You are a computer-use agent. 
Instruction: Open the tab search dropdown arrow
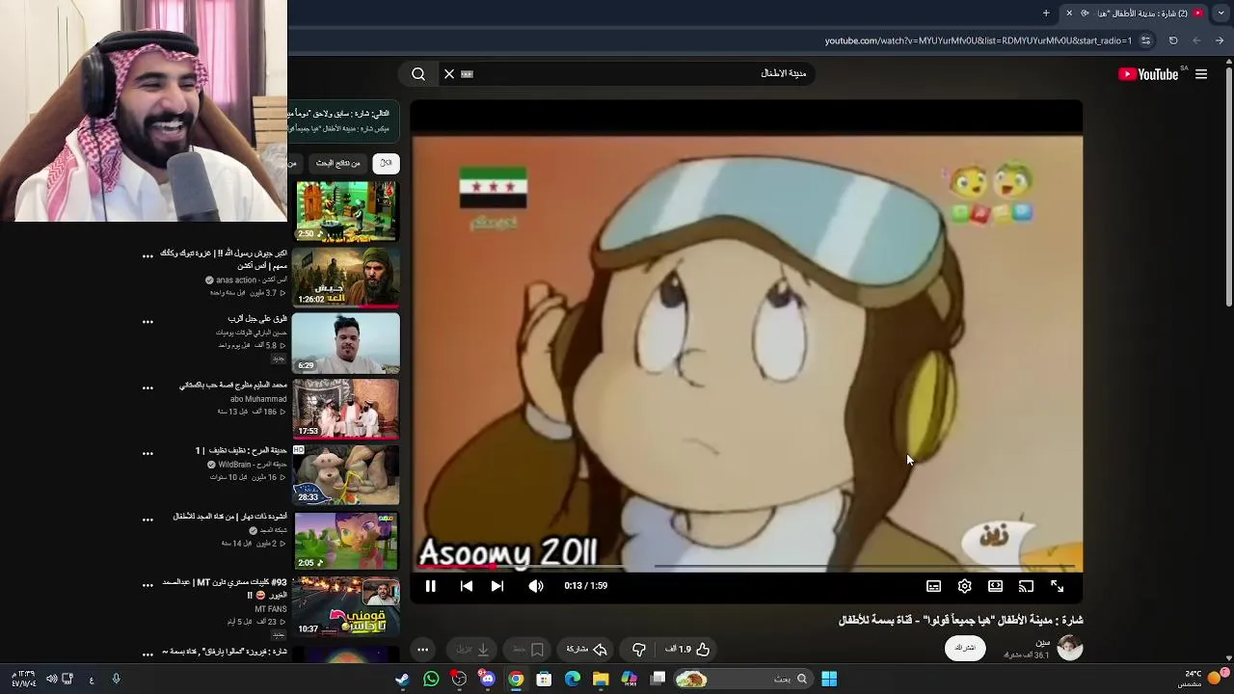point(1221,13)
